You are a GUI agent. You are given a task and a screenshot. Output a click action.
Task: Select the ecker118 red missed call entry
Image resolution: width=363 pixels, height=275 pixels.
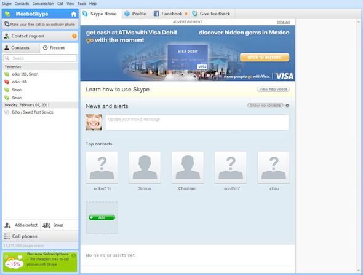(40, 82)
